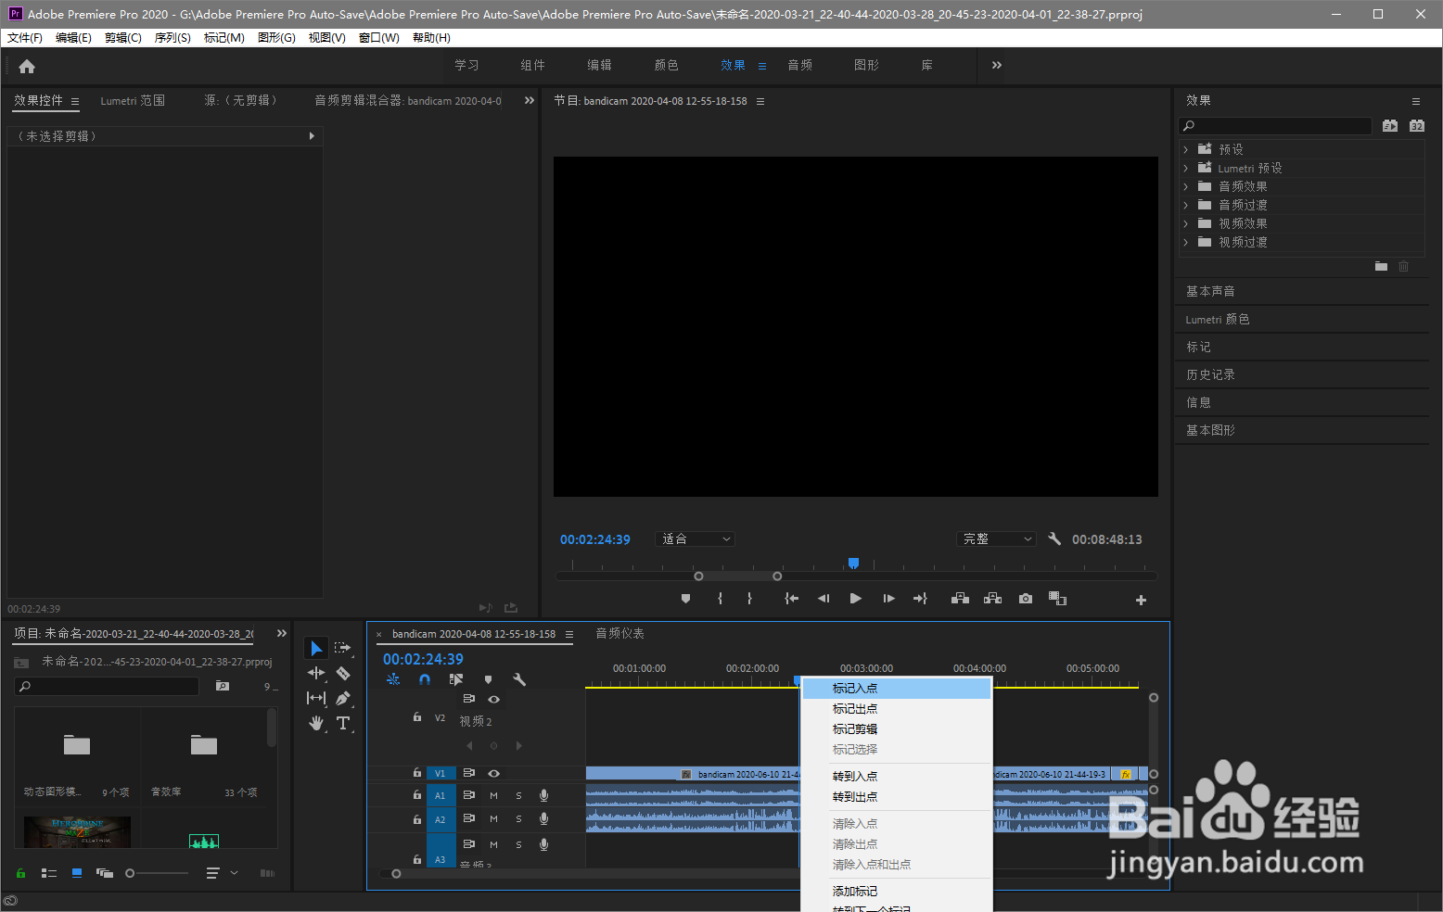Image resolution: width=1443 pixels, height=912 pixels.
Task: Switch project panel to freeform view
Action: (x=105, y=873)
